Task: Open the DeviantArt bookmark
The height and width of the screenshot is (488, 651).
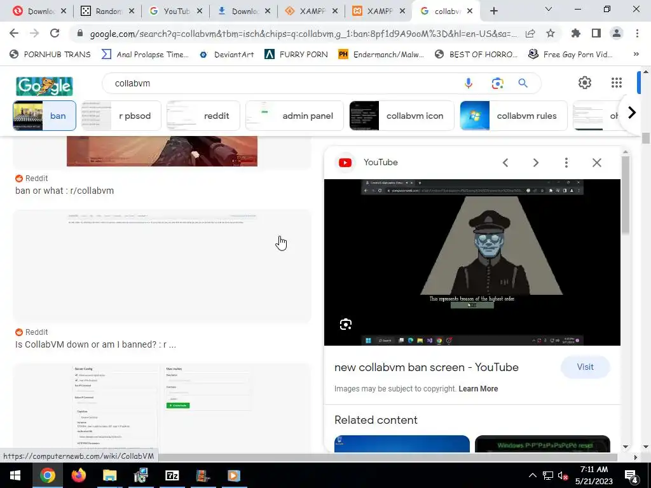Action: pyautogui.click(x=228, y=55)
